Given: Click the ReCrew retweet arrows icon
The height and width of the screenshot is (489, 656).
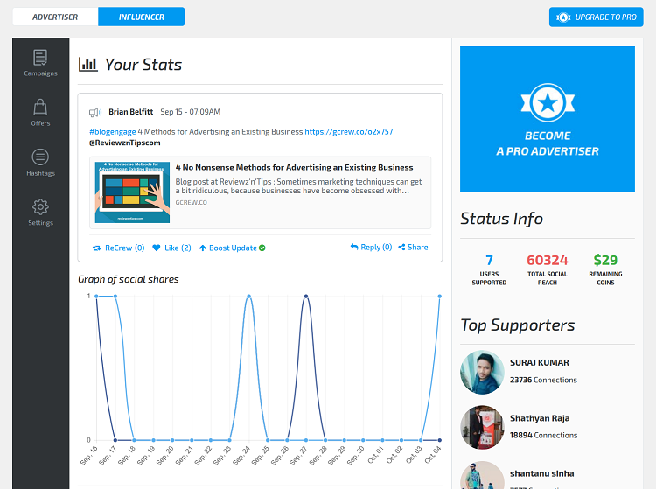Looking at the screenshot, I should click(x=96, y=248).
